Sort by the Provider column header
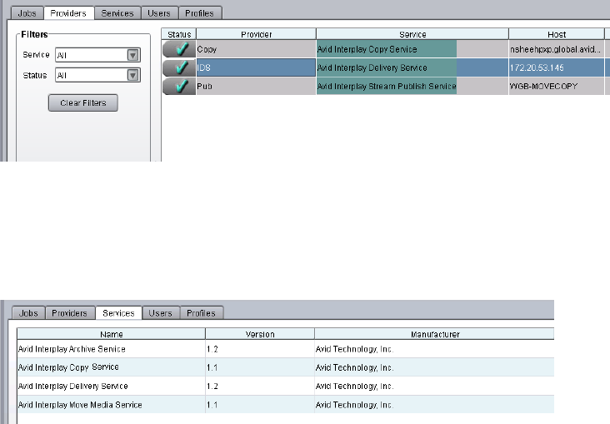This screenshot has height=424, width=610. [257, 34]
